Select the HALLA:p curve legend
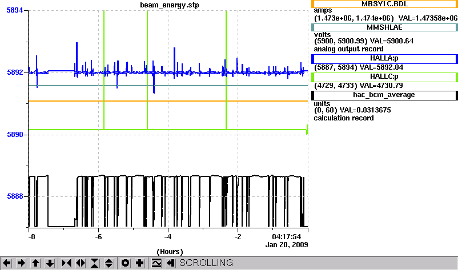458x270 pixels. [384, 59]
